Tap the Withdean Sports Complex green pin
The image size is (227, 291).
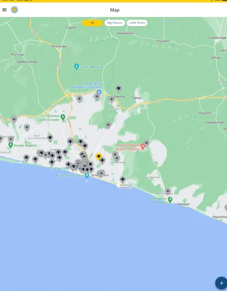click(63, 117)
